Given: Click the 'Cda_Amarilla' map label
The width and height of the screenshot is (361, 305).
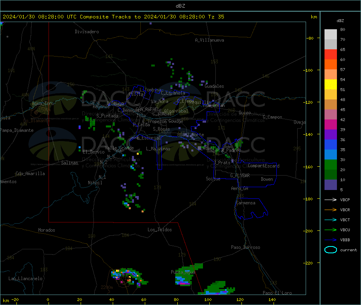Looking at the screenshot, I should tap(30, 174).
